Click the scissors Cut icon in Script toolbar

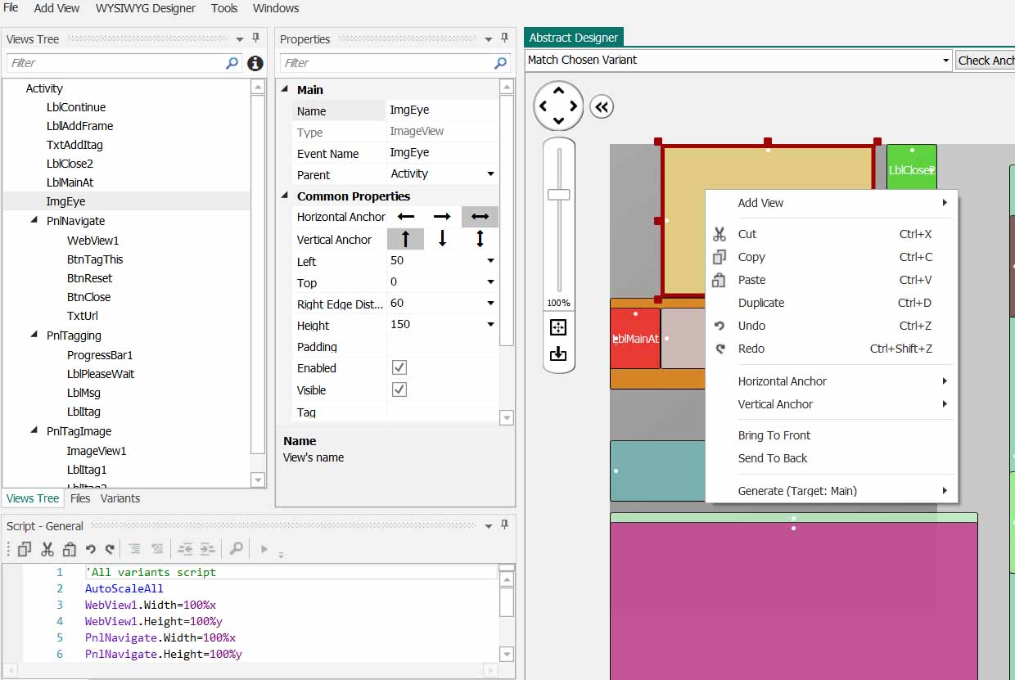(47, 549)
